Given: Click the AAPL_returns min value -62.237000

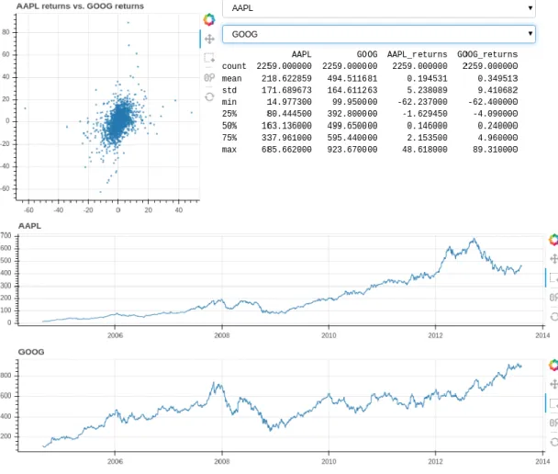Looking at the screenshot, I should [x=422, y=102].
